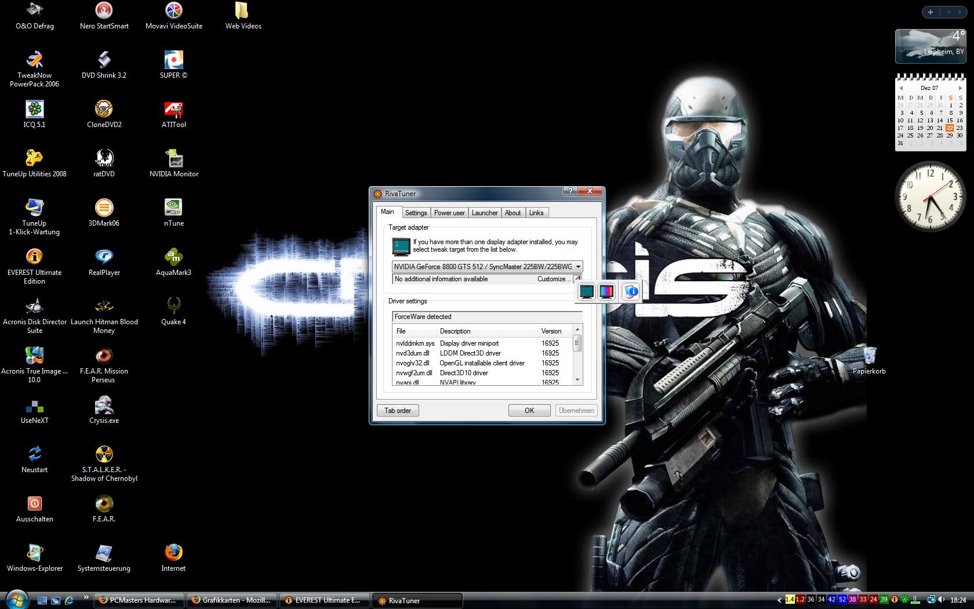
Task: Open the weather gadget for Leipheim
Action: tap(931, 46)
